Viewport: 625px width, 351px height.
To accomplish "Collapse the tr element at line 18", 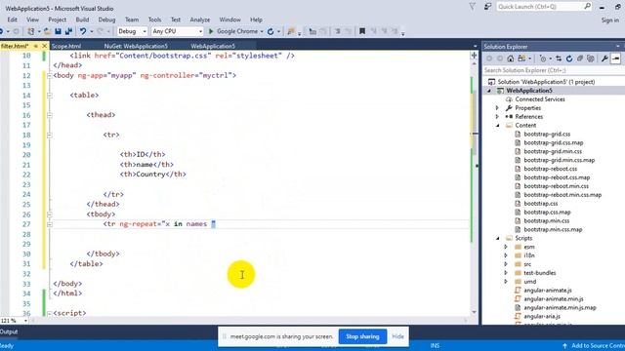I will 50,136.
